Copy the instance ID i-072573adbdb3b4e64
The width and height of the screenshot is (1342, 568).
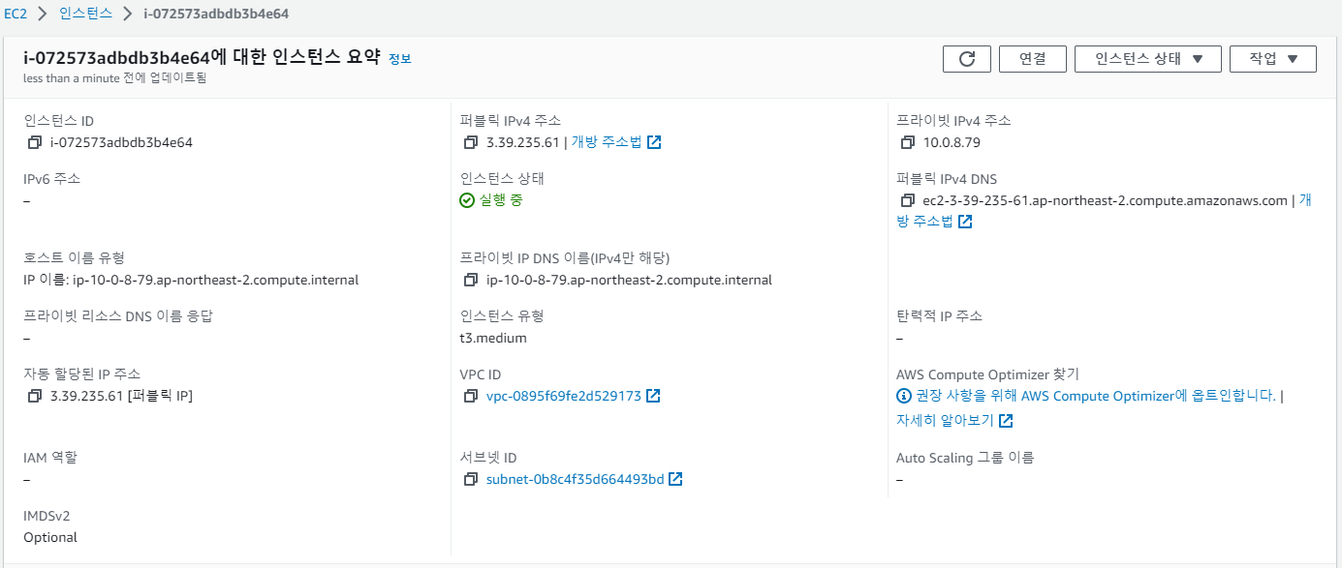(x=35, y=142)
